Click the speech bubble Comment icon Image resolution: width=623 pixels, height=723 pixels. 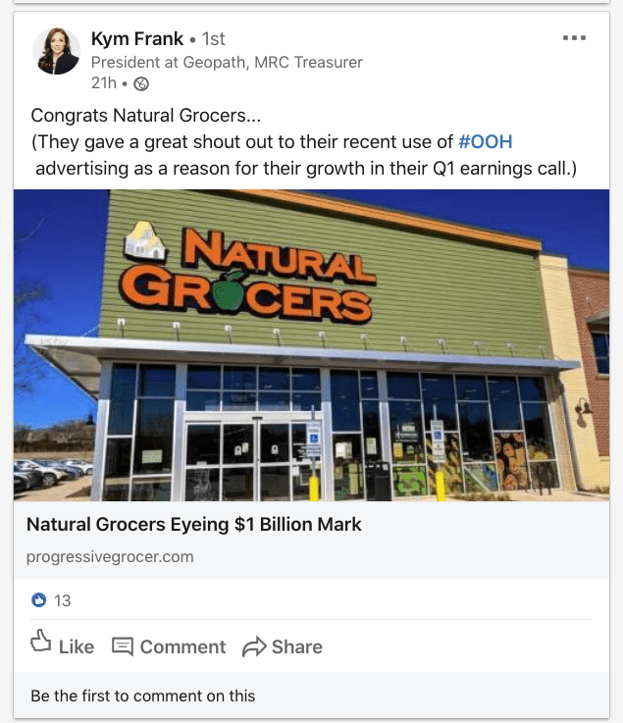click(123, 646)
